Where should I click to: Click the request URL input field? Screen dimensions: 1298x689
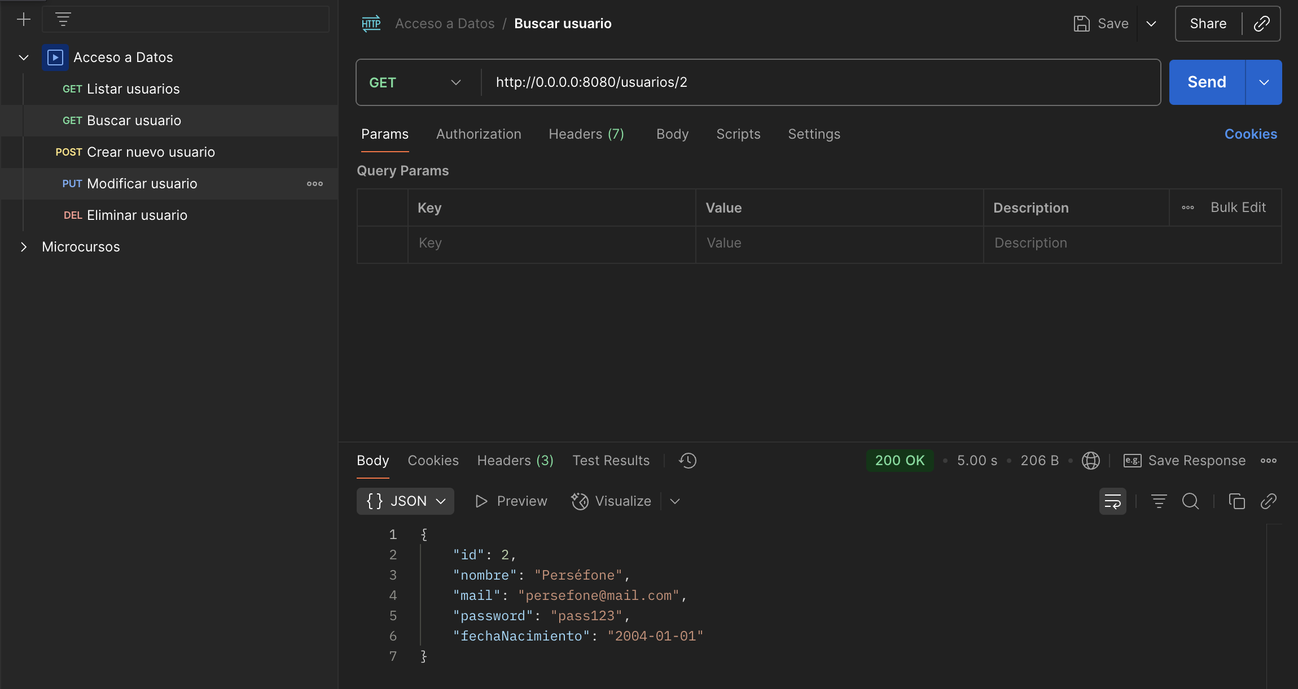[x=821, y=82]
